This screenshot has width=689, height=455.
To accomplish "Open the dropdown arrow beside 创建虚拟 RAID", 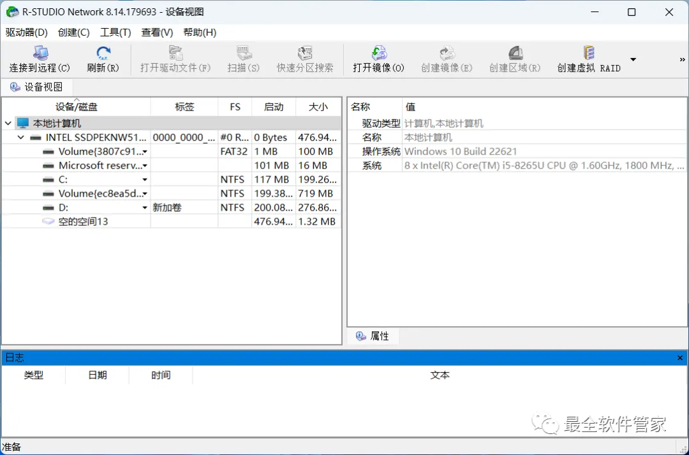I will tap(633, 59).
